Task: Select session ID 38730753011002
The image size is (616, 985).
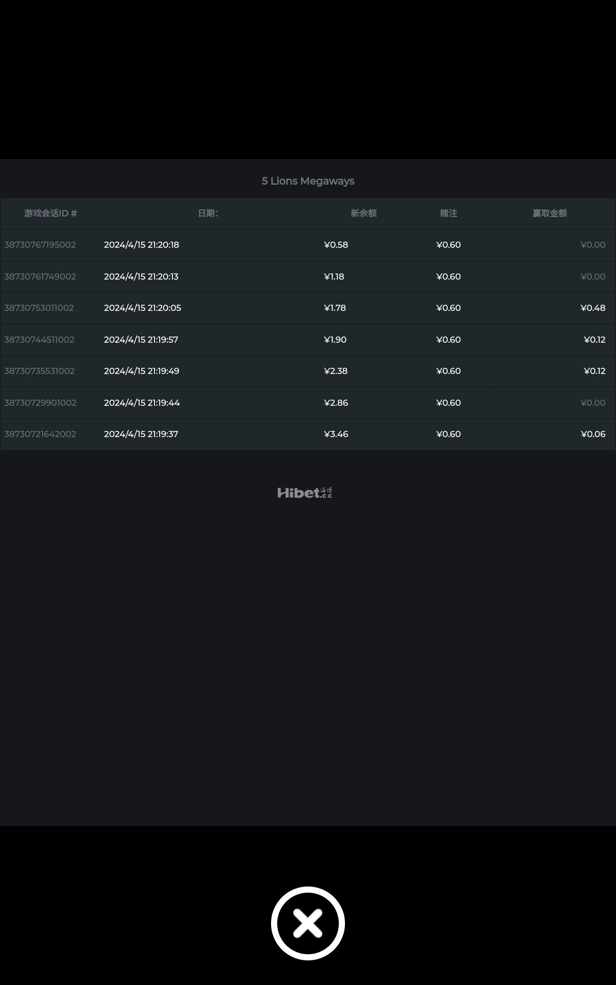Action: click(x=39, y=308)
